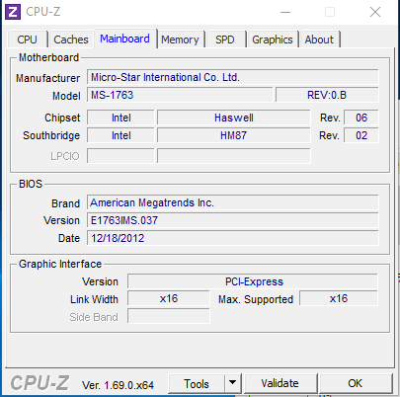Click southbridge revision value 02
The height and width of the screenshot is (397, 400).
click(361, 135)
